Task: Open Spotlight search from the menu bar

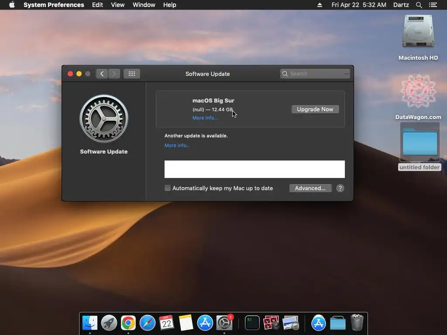Action: 419,5
